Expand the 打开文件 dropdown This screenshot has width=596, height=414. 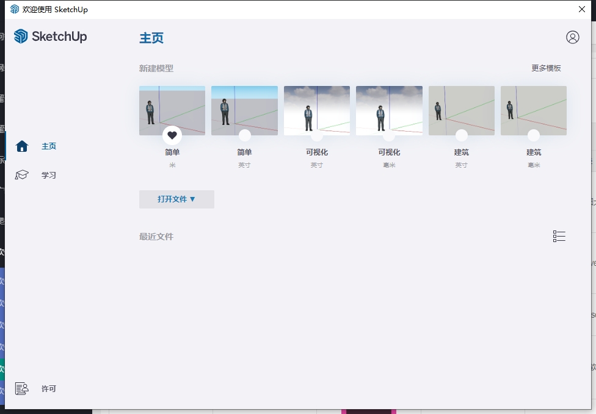(176, 199)
